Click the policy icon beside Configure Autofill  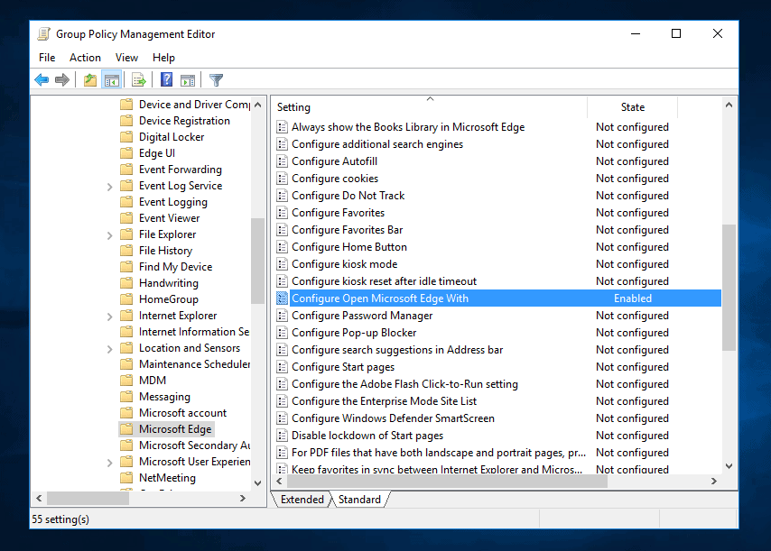pyautogui.click(x=282, y=161)
